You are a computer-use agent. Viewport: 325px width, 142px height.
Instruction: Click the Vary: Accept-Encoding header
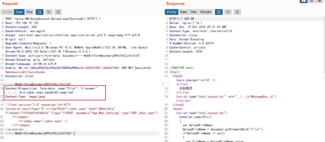coord(187,39)
